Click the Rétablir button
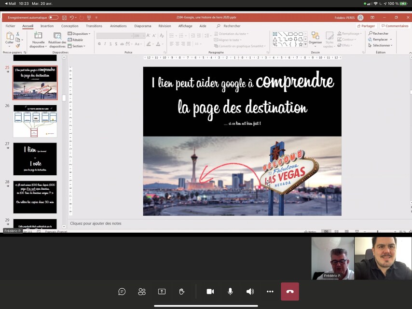The image size is (412, 309). pyautogui.click(x=75, y=40)
